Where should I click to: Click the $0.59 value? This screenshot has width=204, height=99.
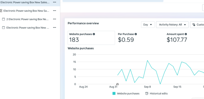point(126,40)
